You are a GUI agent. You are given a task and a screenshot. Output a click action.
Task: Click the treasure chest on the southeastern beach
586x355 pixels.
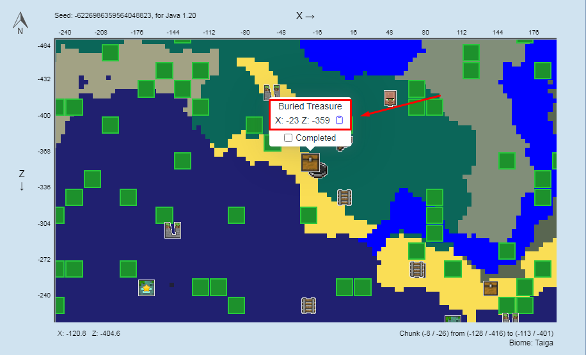point(490,288)
